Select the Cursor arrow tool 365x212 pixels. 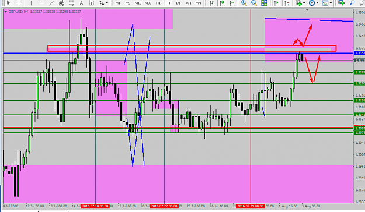tap(8, 3)
